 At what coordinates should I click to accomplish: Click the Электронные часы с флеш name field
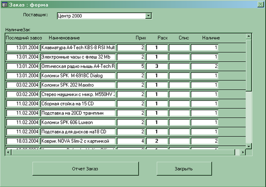pos(78,57)
